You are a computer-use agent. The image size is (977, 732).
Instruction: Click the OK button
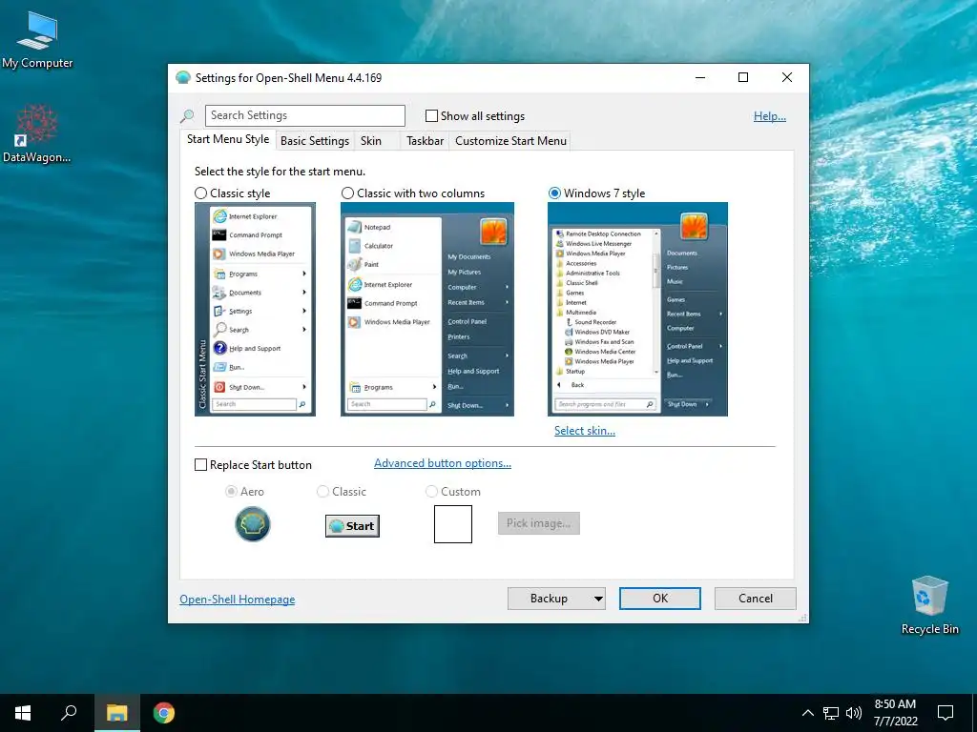pos(660,599)
